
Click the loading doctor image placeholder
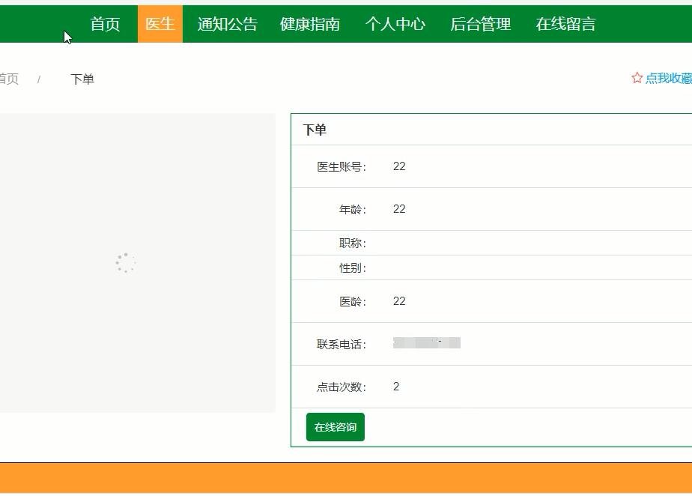point(125,262)
